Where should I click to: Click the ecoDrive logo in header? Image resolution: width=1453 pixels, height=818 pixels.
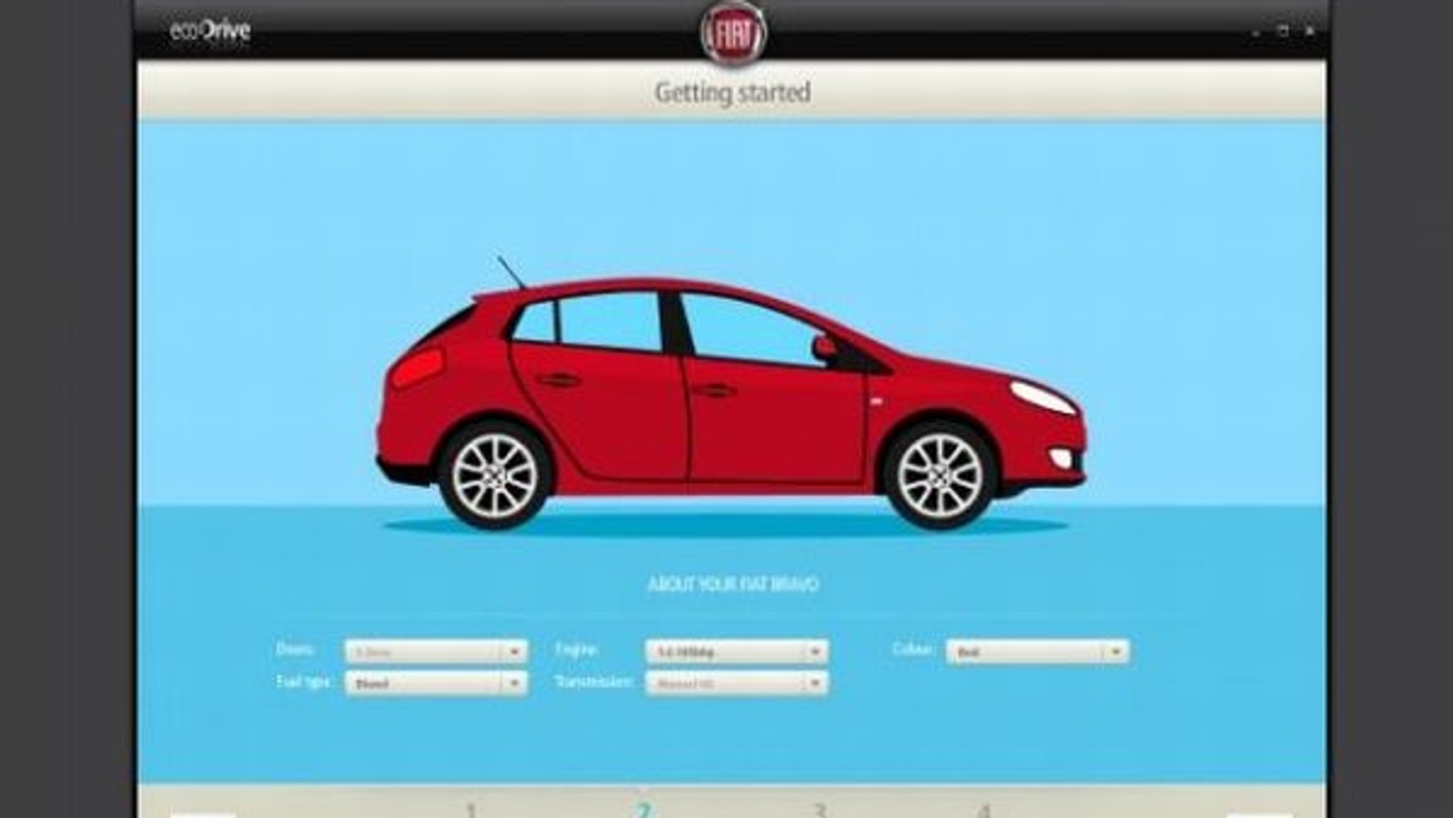[x=210, y=32]
